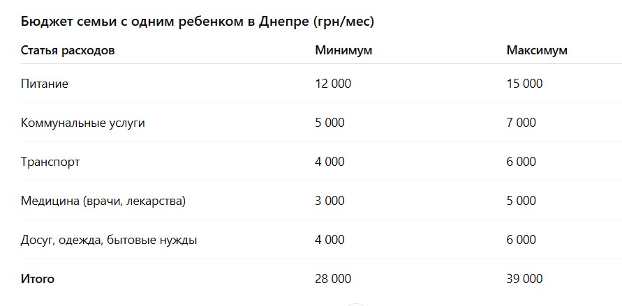622x306 pixels.
Task: Select the bold 'Итого' row label
Action: point(37,279)
